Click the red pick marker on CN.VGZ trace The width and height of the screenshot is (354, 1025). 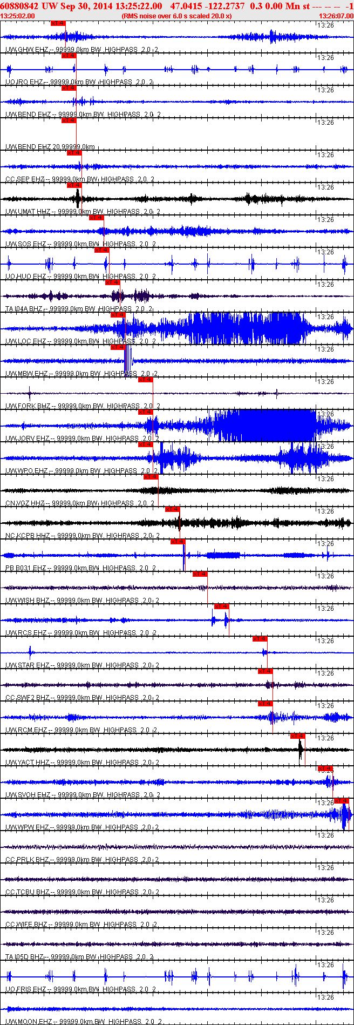[151, 477]
